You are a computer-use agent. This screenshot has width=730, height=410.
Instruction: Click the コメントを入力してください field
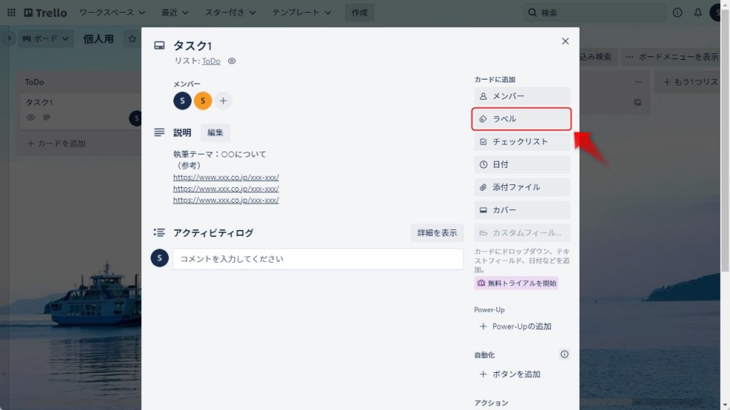[318, 259]
